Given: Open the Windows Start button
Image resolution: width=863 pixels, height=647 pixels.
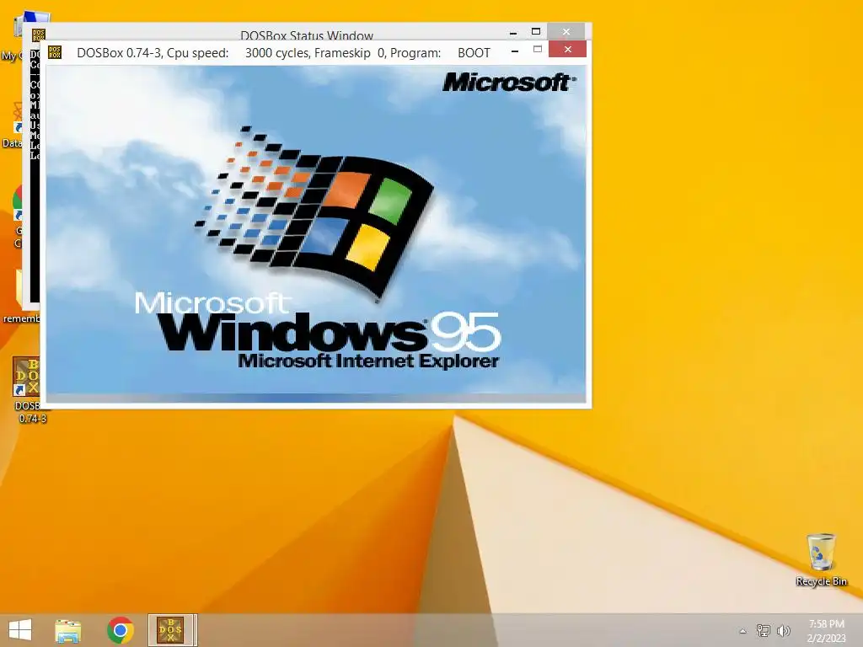Looking at the screenshot, I should coord(20,630).
